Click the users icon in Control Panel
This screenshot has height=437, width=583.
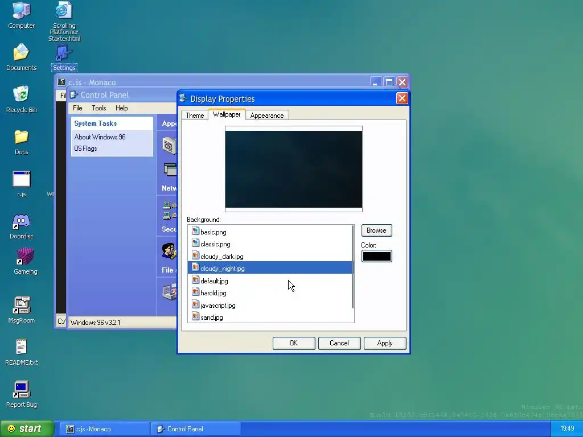(169, 250)
